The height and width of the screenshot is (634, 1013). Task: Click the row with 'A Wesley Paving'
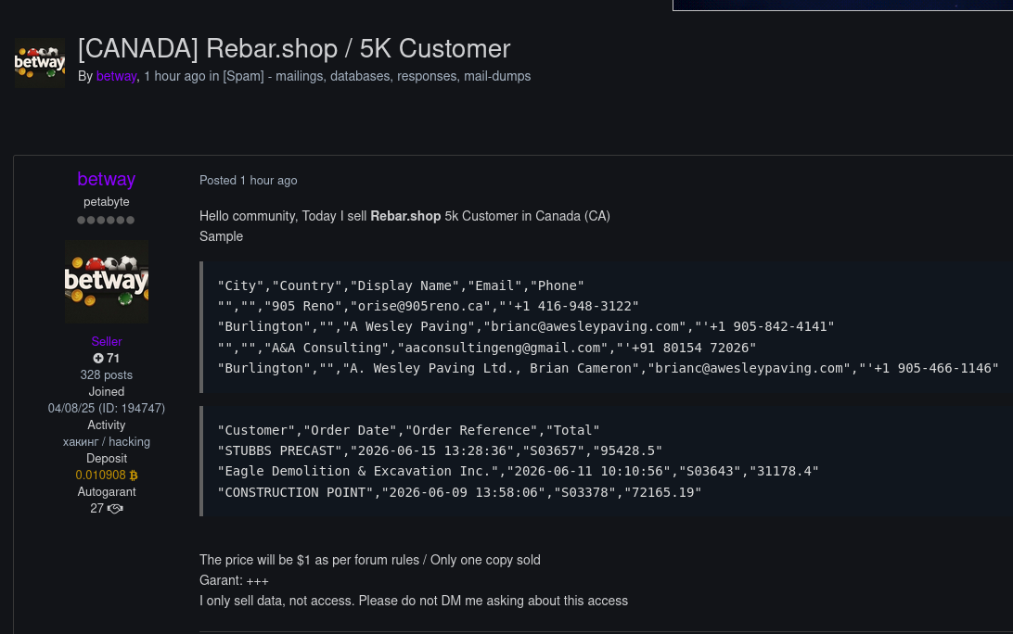point(525,326)
